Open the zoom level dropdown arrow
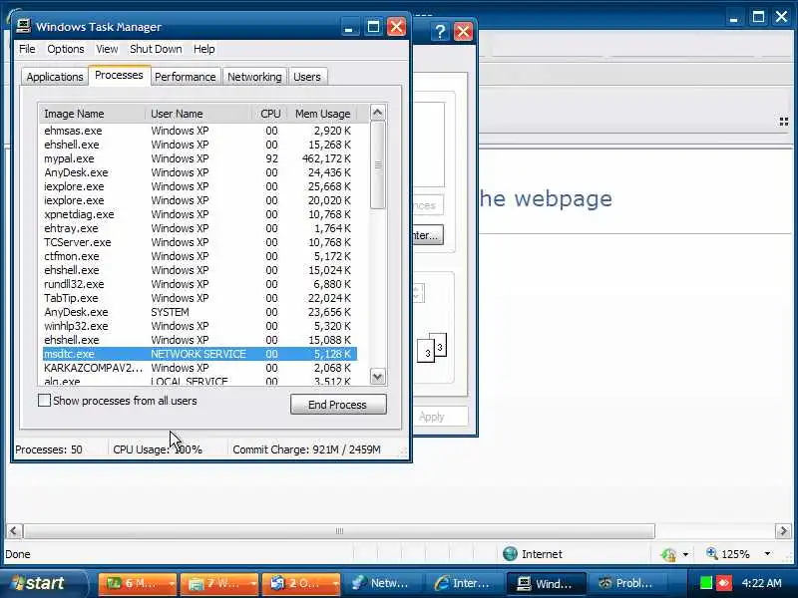This screenshot has width=798, height=598. coord(767,554)
